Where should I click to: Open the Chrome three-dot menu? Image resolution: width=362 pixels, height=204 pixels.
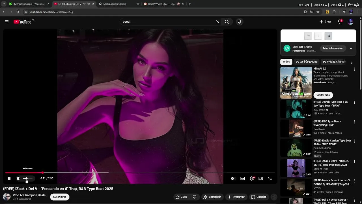pos(358,12)
